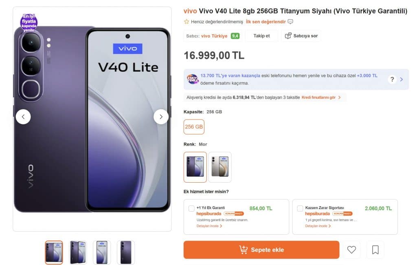This screenshot has width=417, height=265.
Task: Click the rating star icon
Action: [x=187, y=22]
